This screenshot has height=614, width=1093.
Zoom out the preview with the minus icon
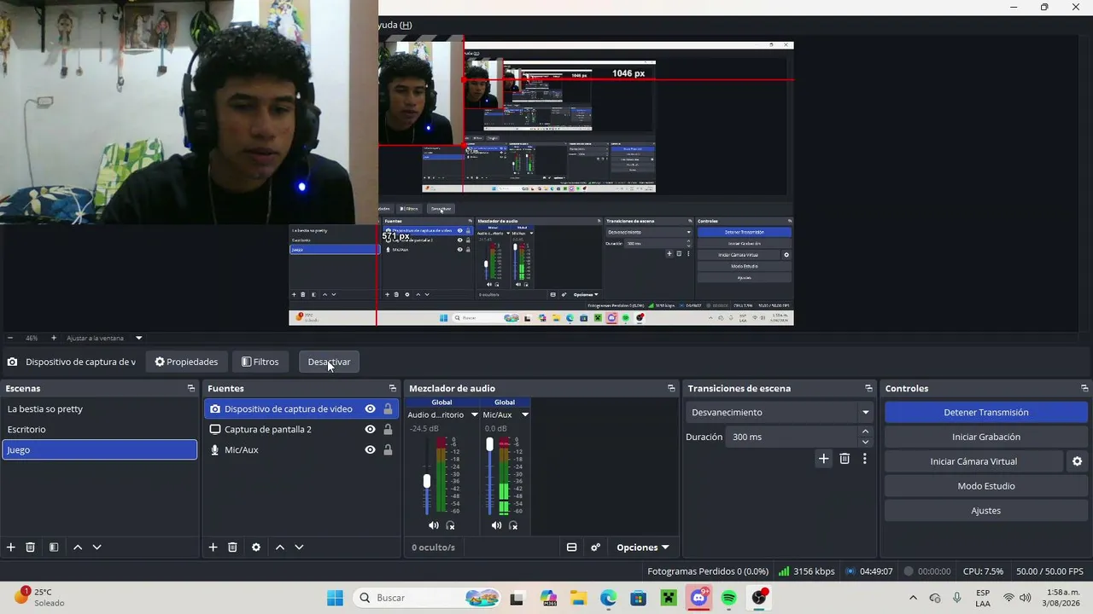(10, 338)
